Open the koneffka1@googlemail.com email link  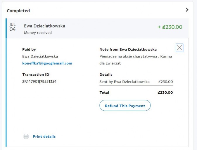pos(47,63)
